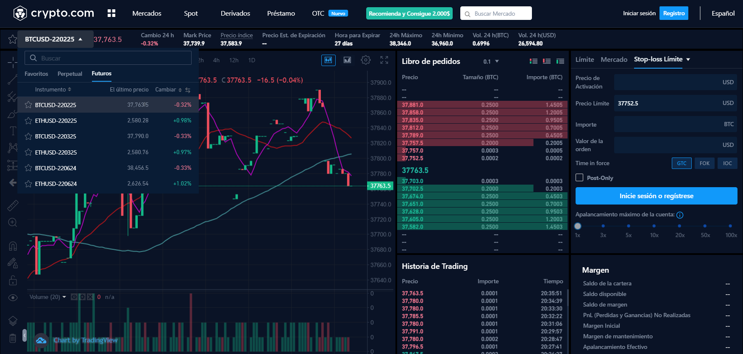The image size is (743, 354).
Task: Click the Registro button
Action: (x=673, y=14)
